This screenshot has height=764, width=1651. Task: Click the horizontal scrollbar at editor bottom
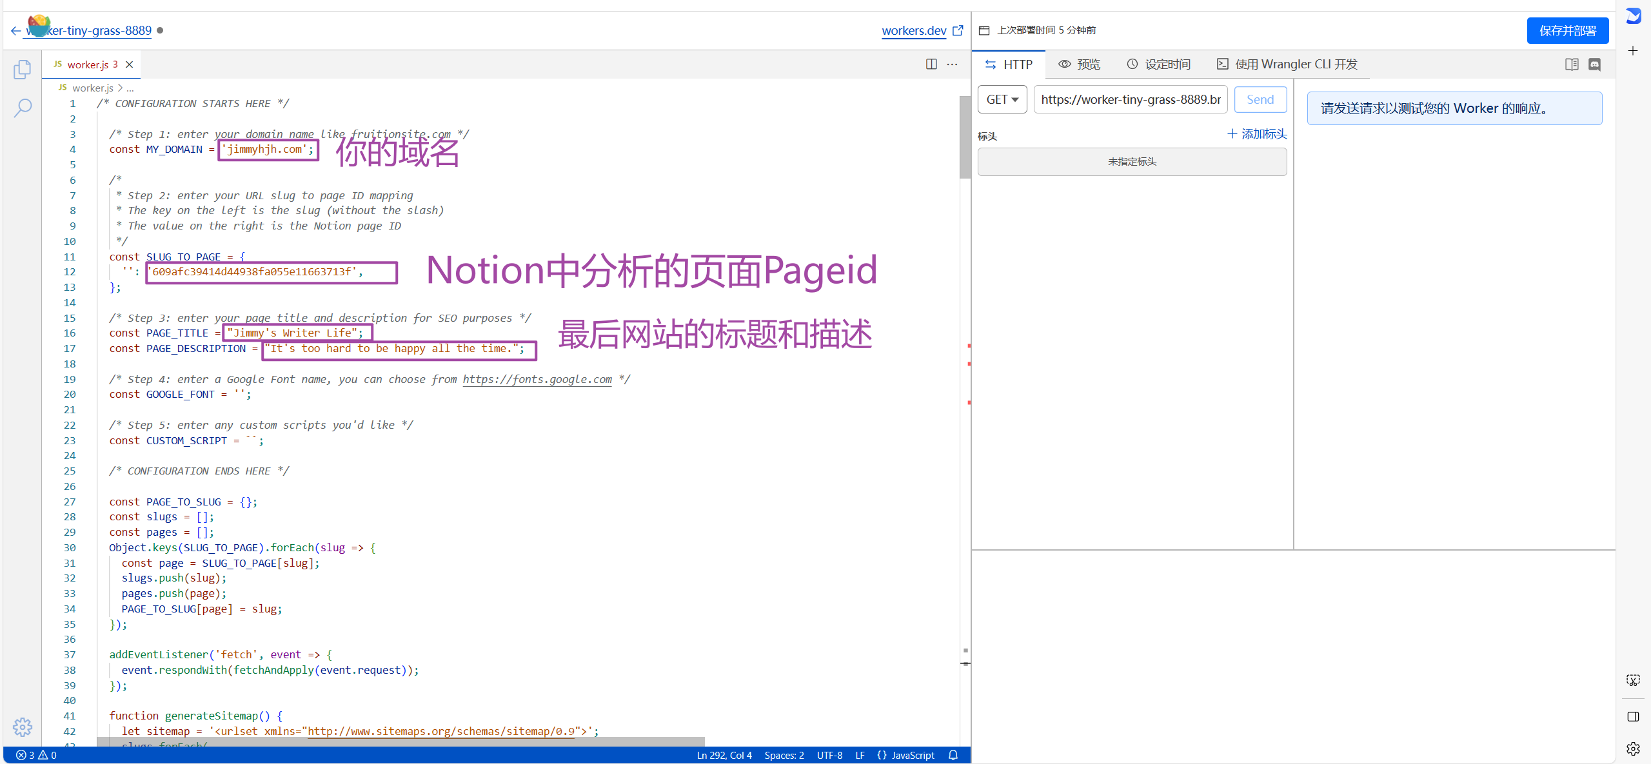tap(400, 742)
